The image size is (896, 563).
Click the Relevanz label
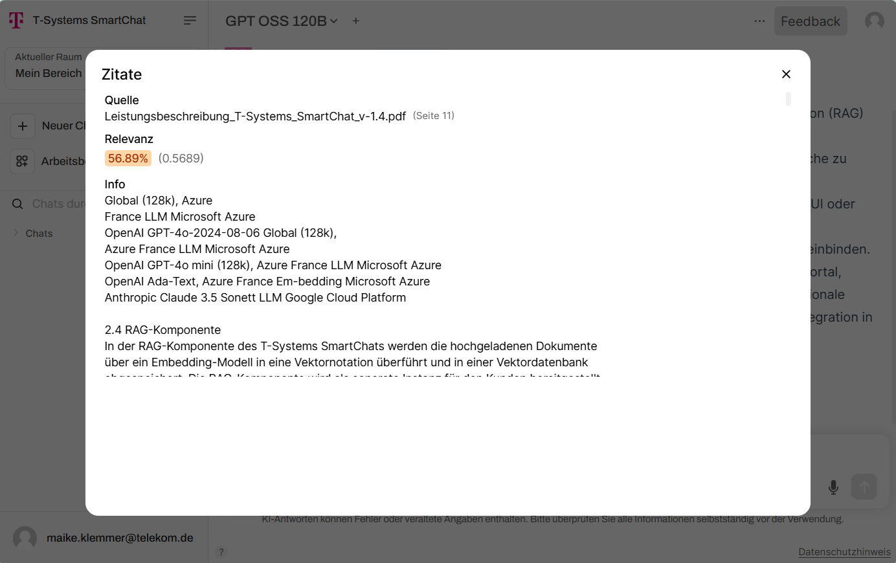click(129, 139)
